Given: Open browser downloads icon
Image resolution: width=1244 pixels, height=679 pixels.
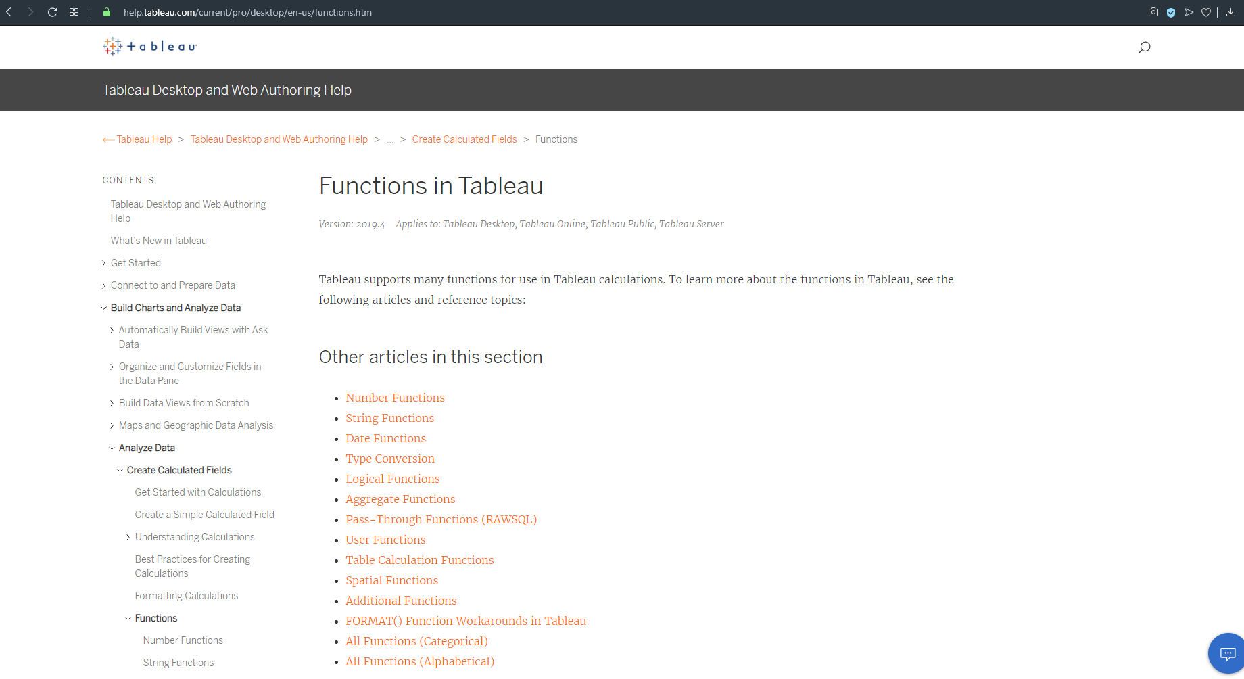Looking at the screenshot, I should click(x=1230, y=12).
